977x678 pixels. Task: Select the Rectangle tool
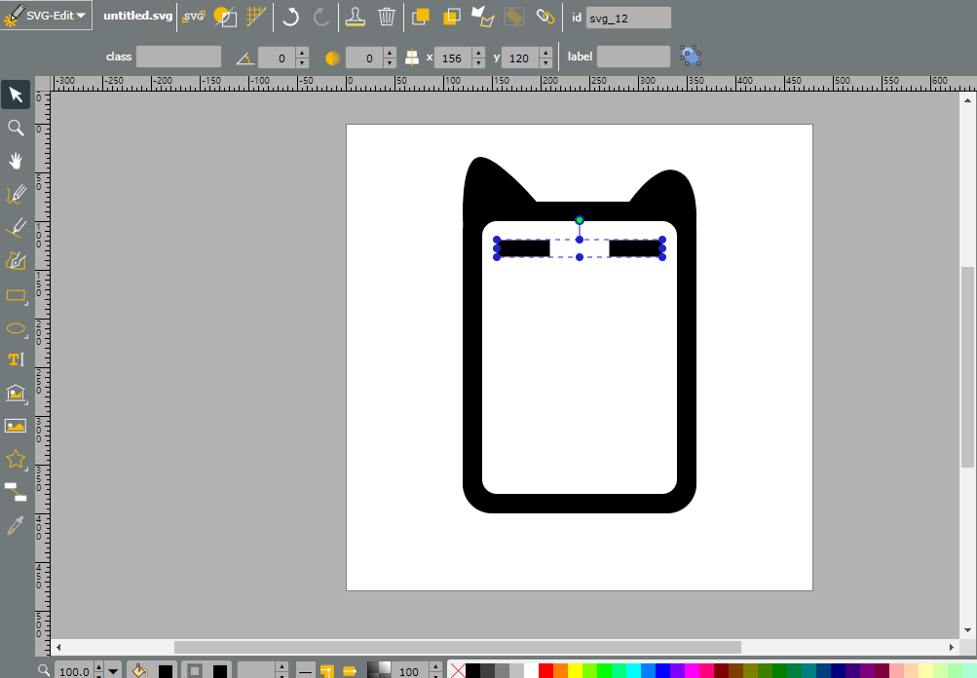16,295
